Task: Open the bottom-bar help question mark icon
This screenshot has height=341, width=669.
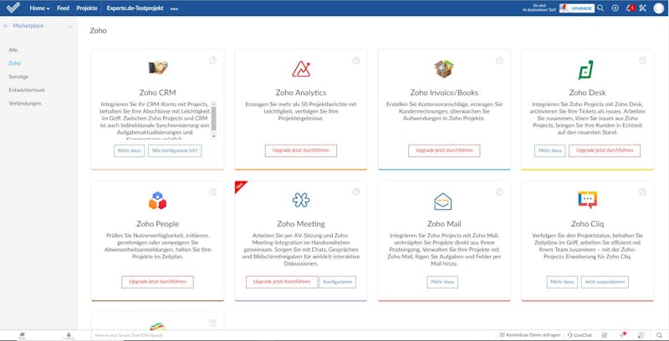Action: (641, 335)
